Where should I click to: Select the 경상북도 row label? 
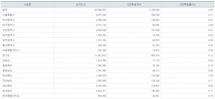(7, 86)
